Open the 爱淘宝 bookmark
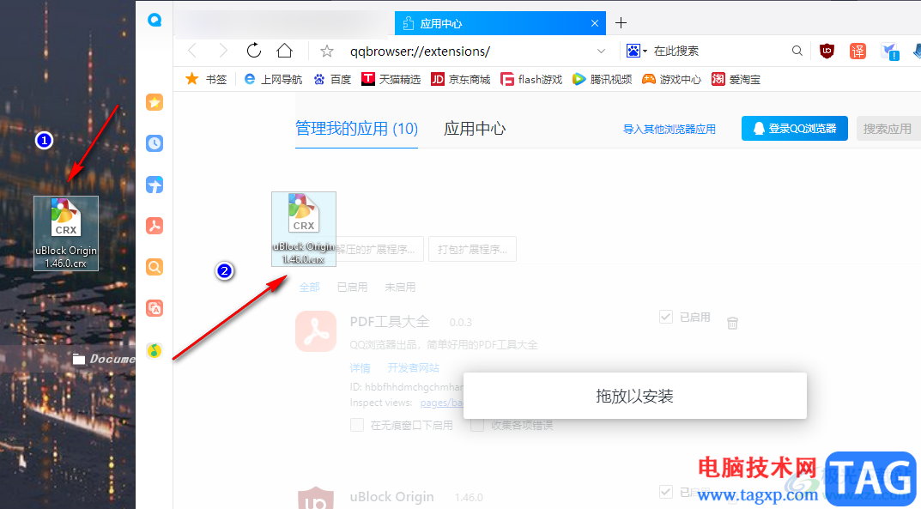 [736, 79]
